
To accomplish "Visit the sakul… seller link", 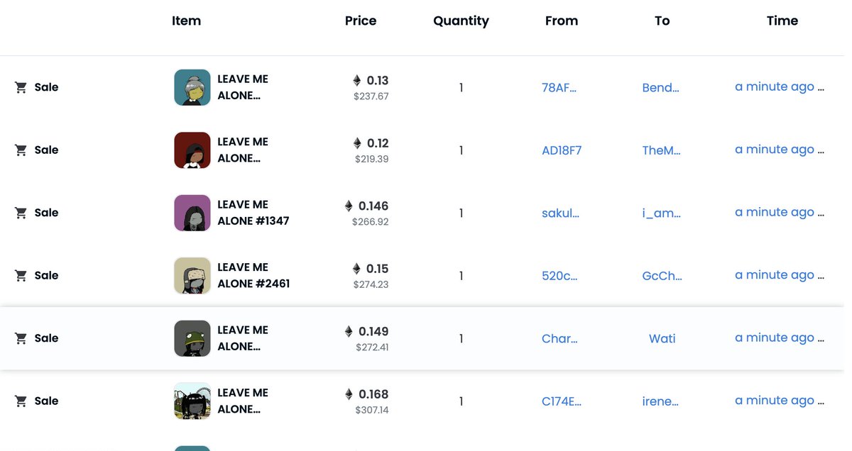I will [x=561, y=213].
